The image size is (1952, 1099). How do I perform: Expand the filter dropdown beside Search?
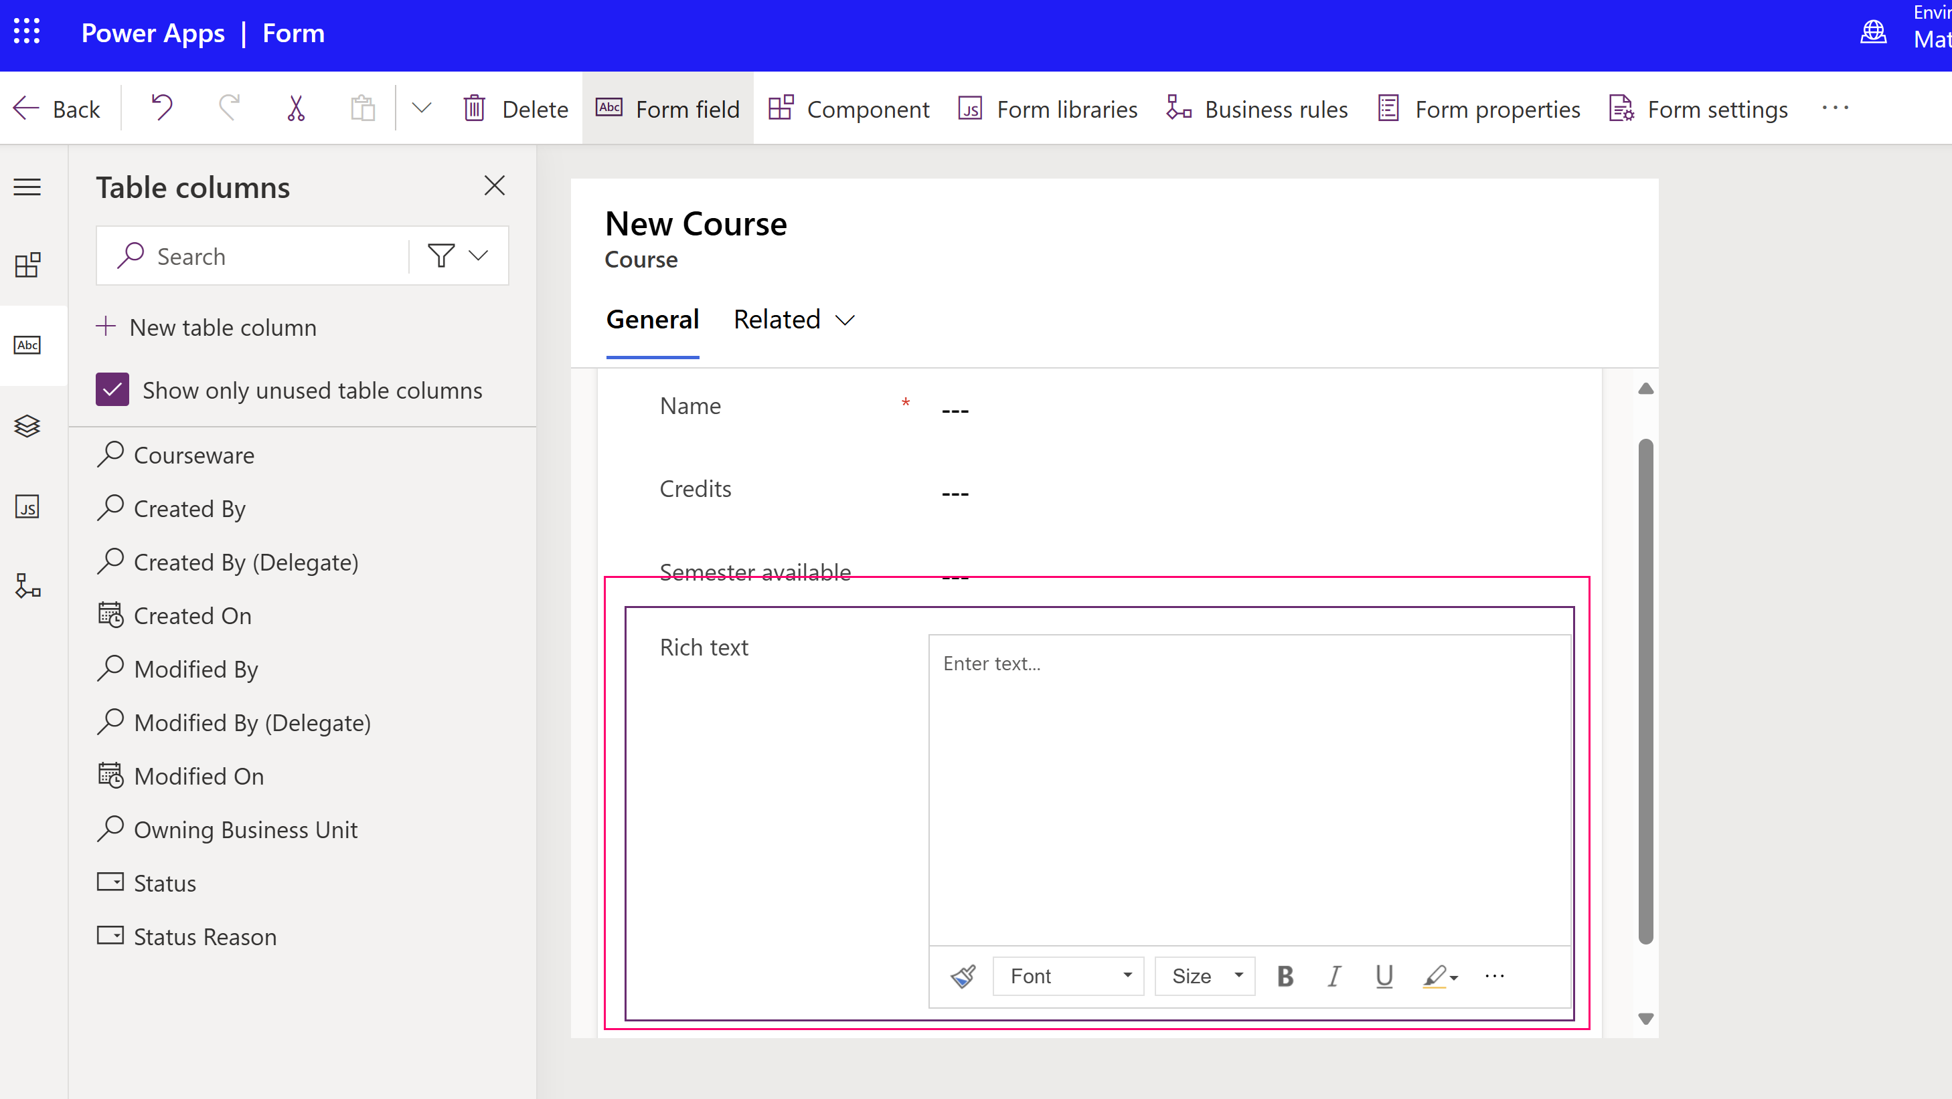pos(477,256)
